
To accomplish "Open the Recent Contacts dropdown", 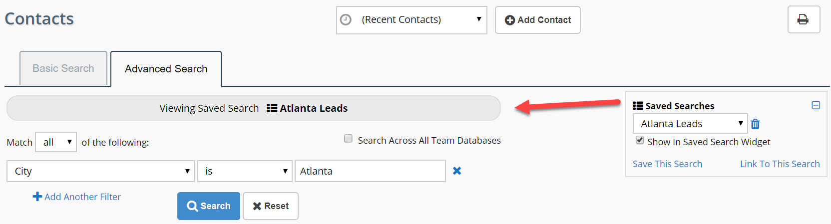I will tap(412, 20).
